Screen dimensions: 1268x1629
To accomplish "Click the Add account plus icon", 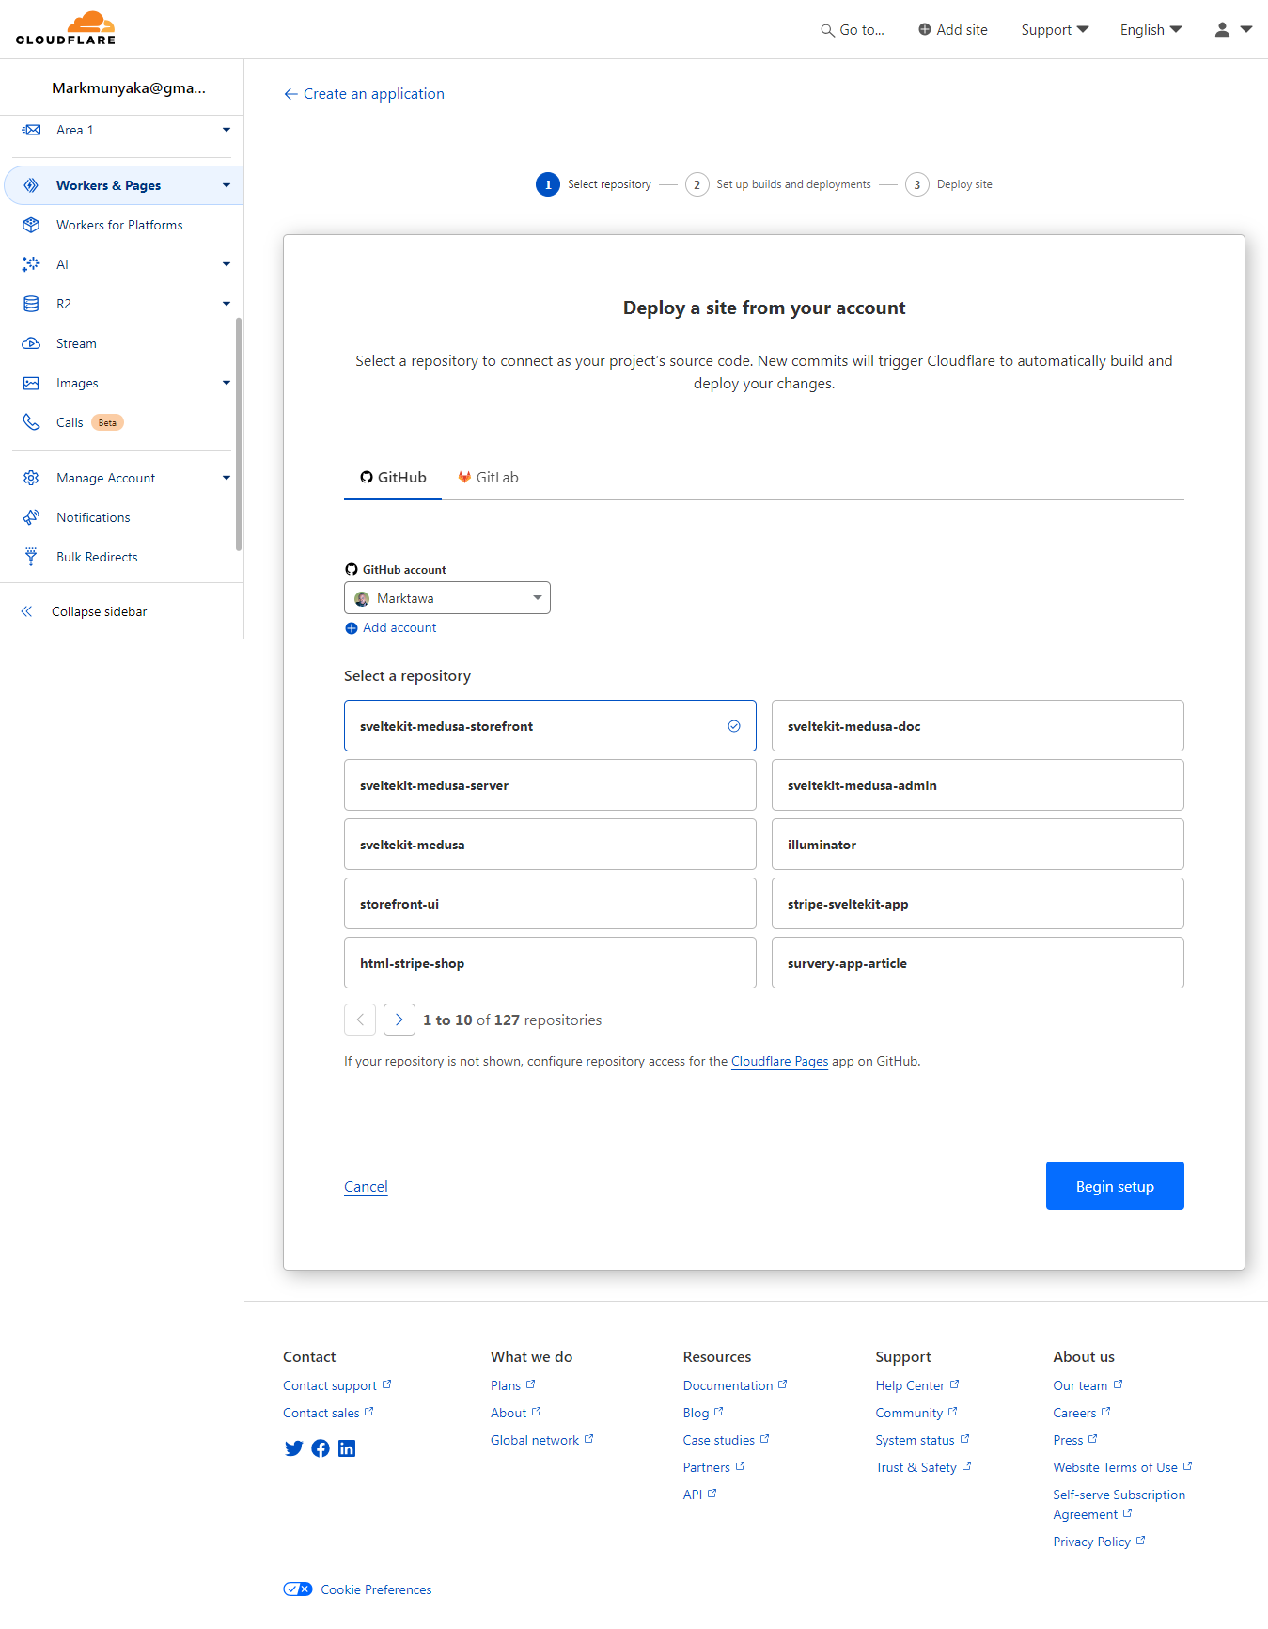I will 352,628.
